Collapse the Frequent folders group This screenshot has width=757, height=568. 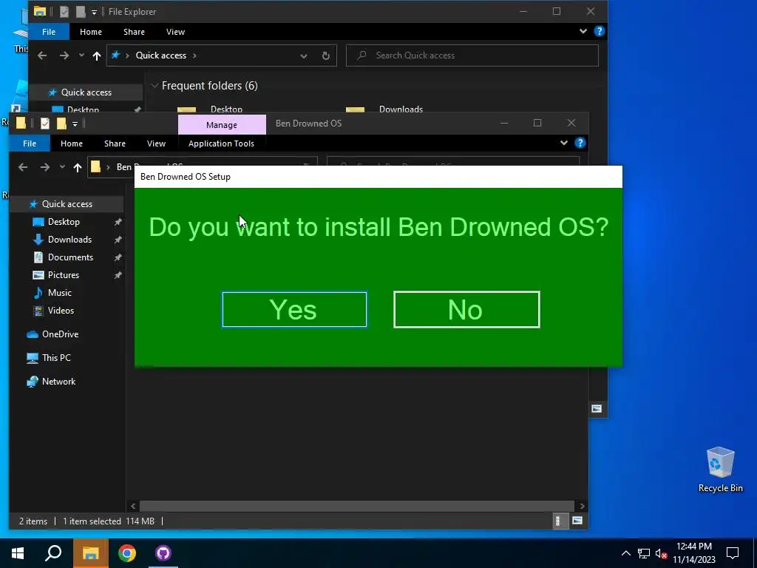pyautogui.click(x=155, y=86)
